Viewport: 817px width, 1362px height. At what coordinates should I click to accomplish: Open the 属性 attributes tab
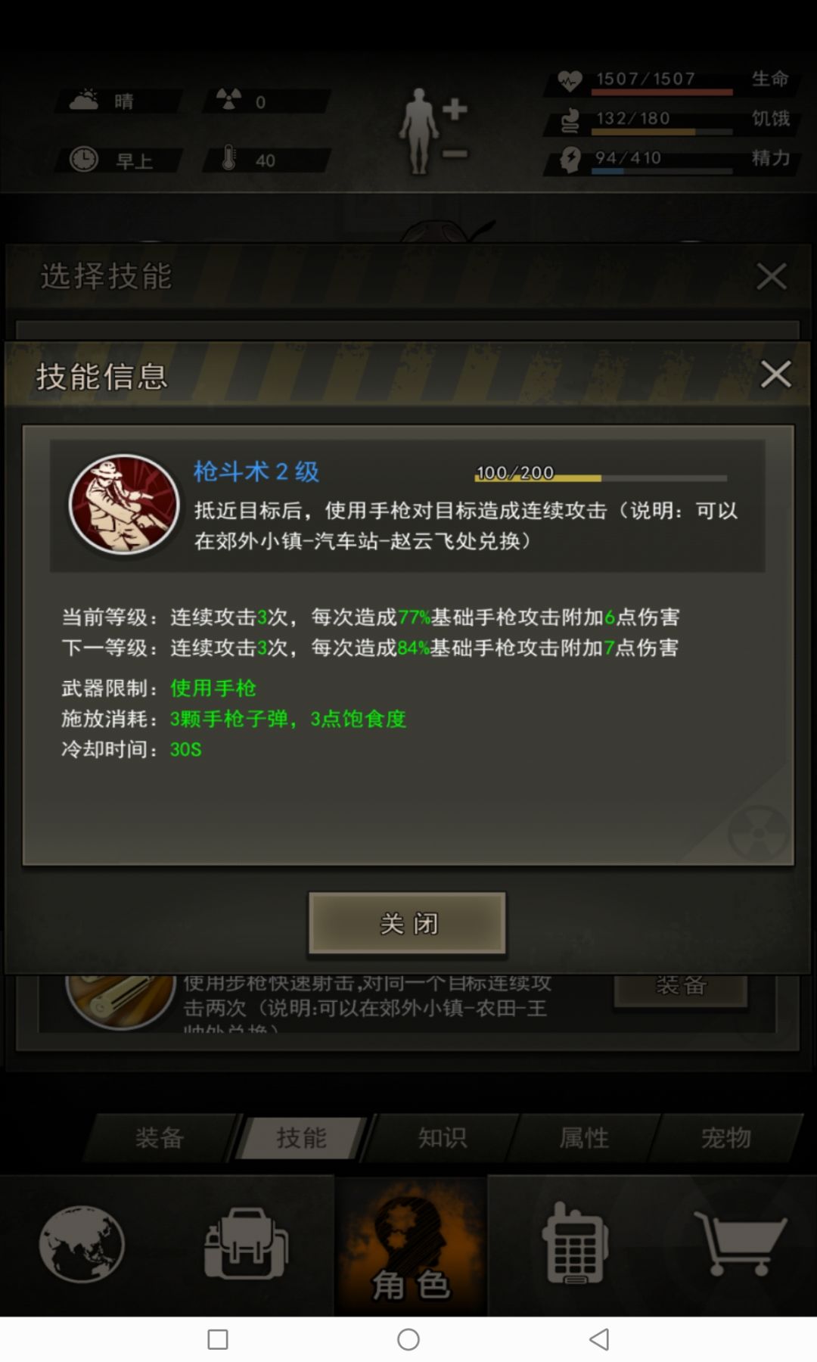(x=584, y=1137)
